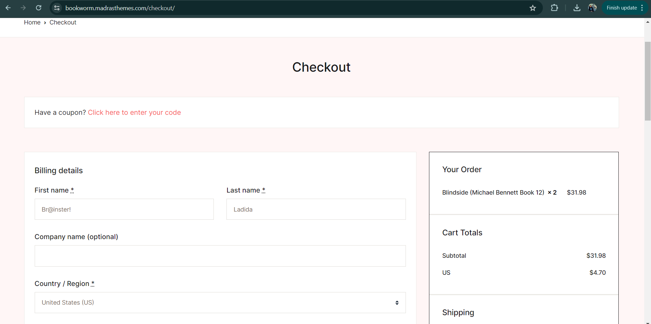651x324 pixels.
Task: Click the browser back arrow
Action: tap(8, 8)
